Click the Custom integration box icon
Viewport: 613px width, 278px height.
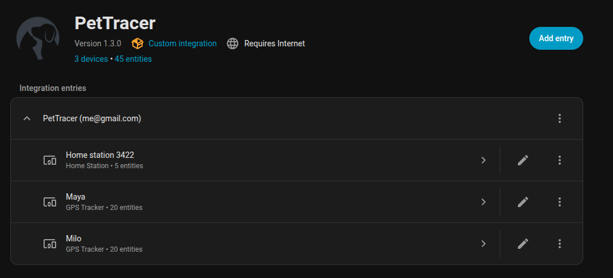[137, 43]
